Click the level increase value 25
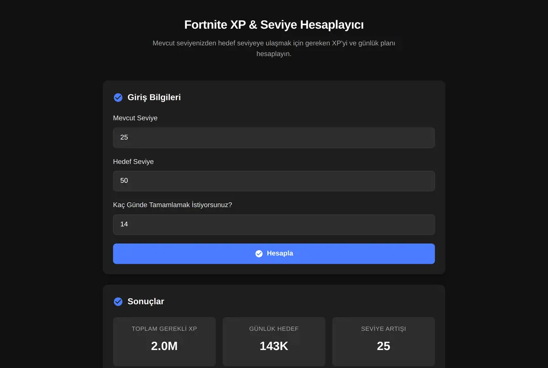Viewport: 548px width, 368px height. 384,346
